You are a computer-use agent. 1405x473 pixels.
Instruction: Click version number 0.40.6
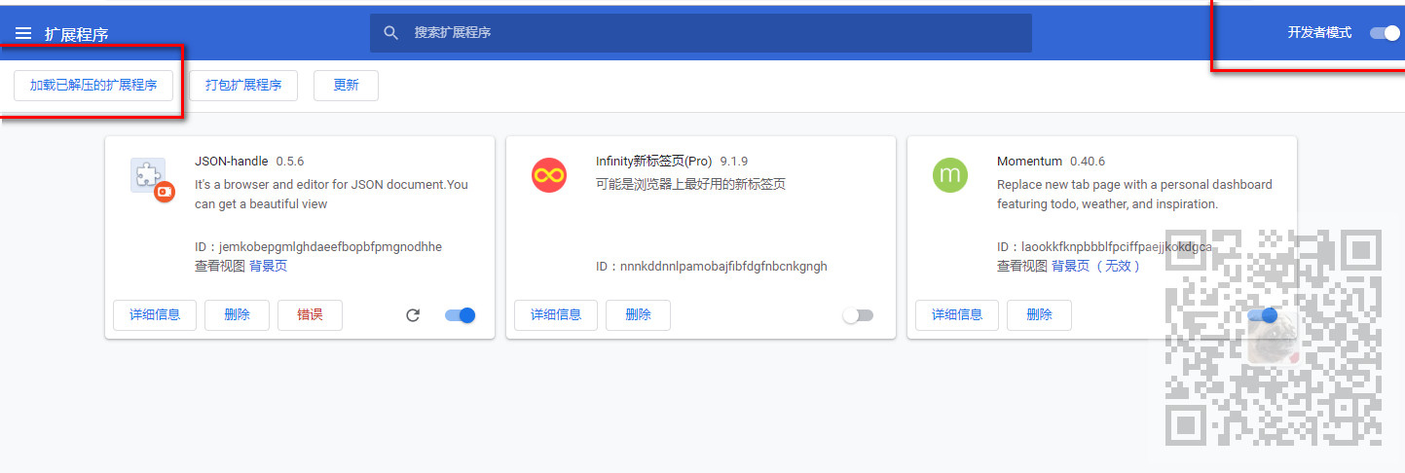(1088, 161)
